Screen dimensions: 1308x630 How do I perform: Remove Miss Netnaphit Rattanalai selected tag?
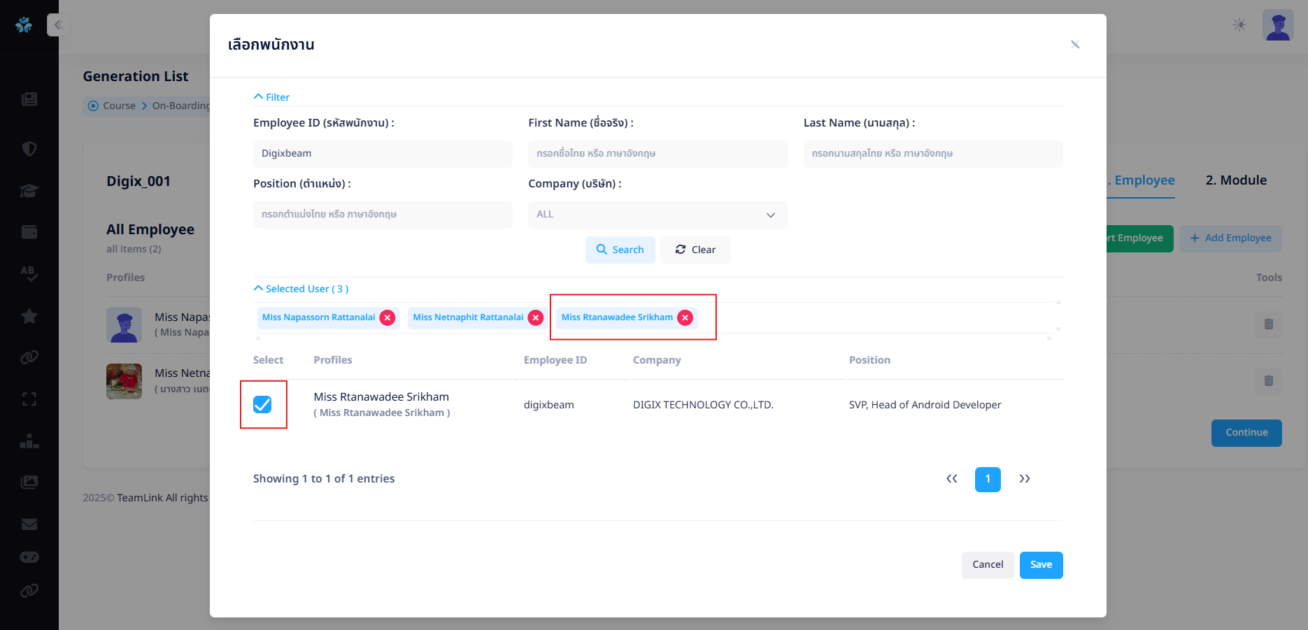(x=536, y=318)
